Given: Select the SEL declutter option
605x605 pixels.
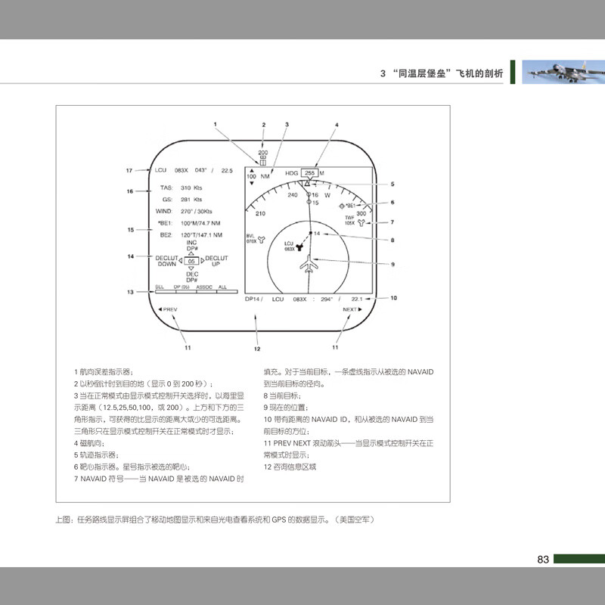Looking at the screenshot, I should (x=160, y=287).
